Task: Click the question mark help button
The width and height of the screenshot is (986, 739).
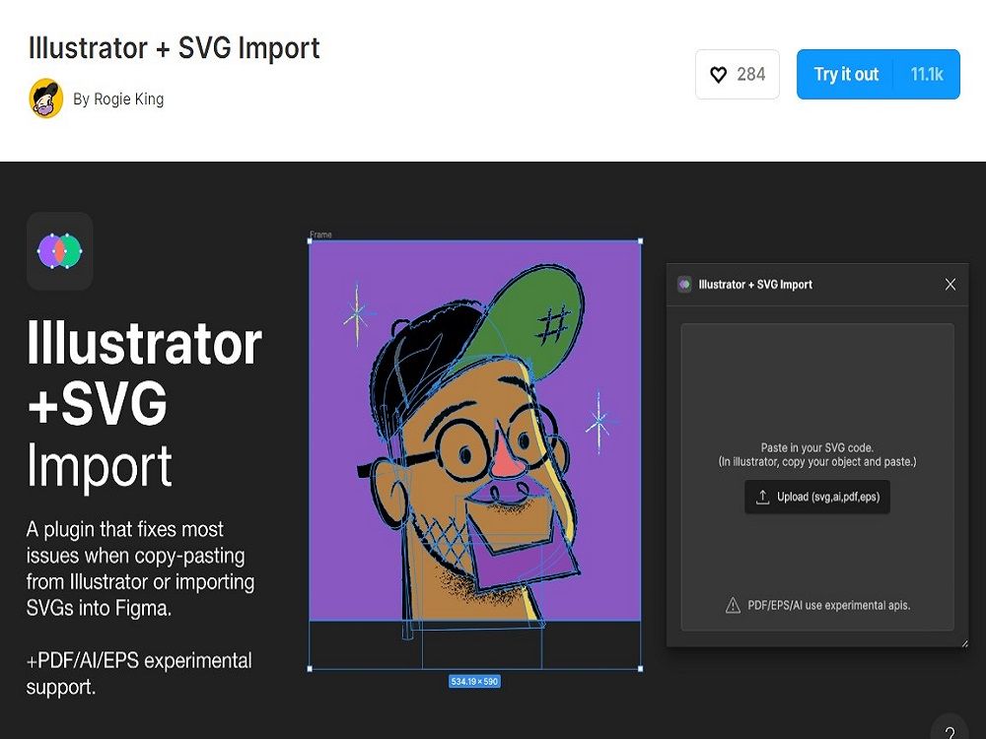Action: pyautogui.click(x=951, y=731)
